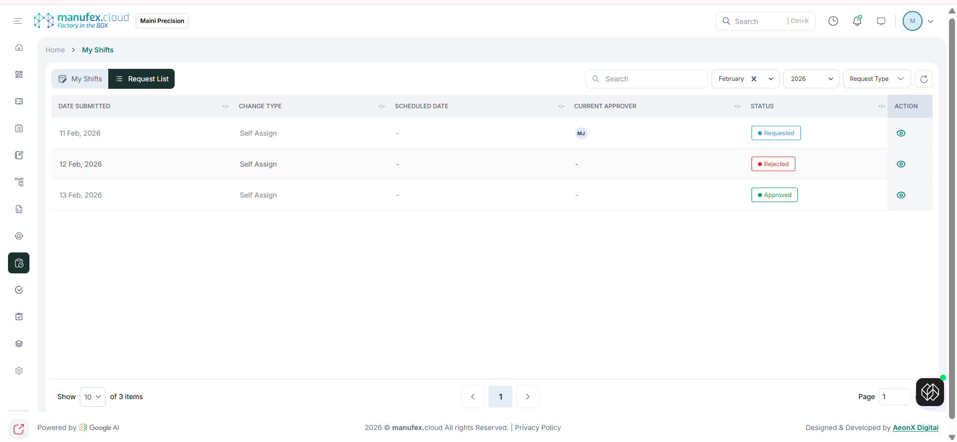Open the Home icon in sidebar

coord(19,47)
